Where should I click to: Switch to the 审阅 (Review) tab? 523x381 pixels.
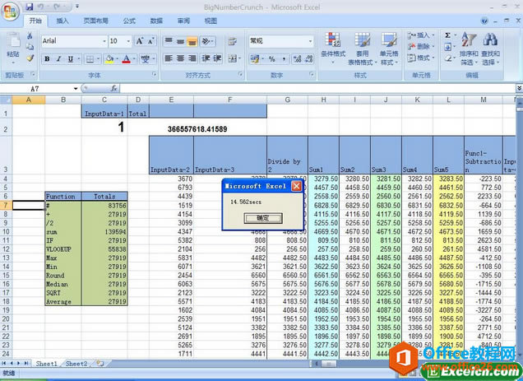[183, 21]
